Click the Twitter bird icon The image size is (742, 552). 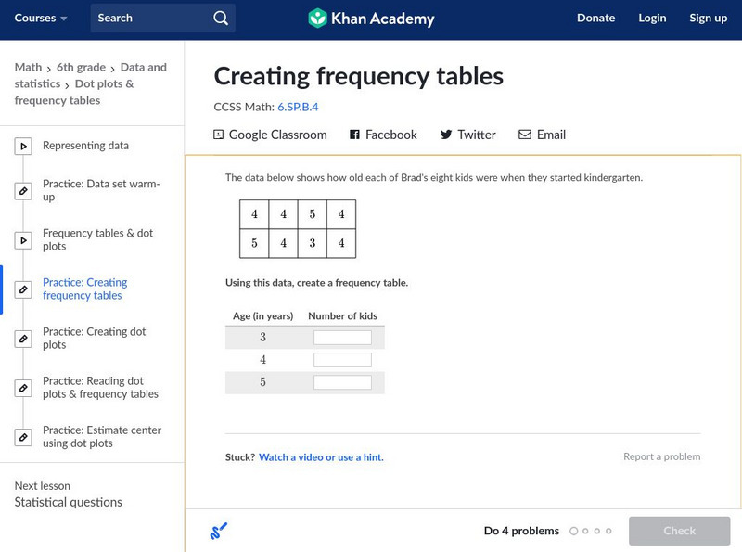coord(446,135)
